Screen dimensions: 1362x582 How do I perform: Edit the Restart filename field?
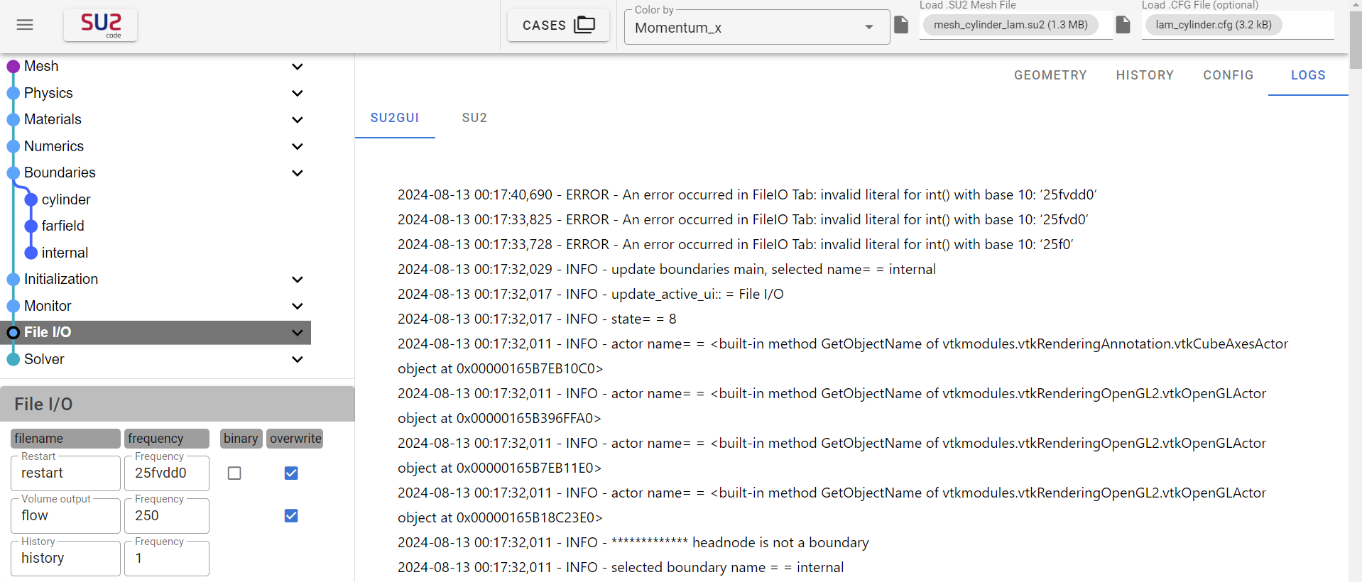tap(65, 473)
